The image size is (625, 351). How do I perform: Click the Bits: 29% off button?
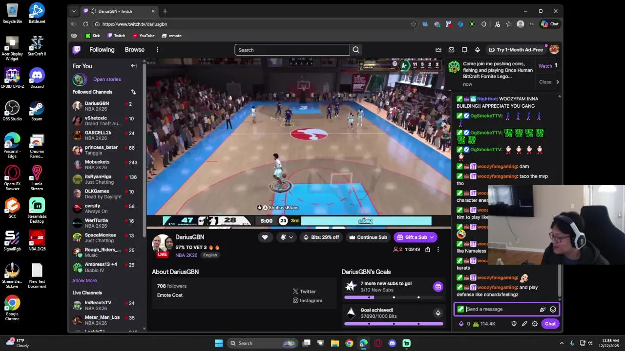coord(321,237)
